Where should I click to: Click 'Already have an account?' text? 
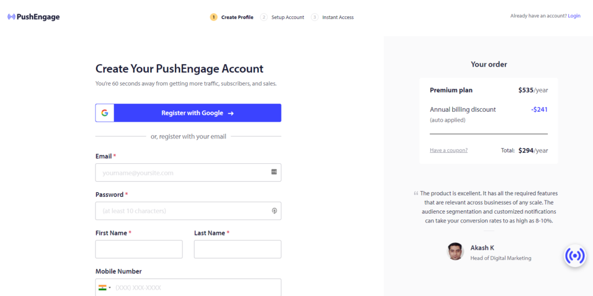pos(539,16)
